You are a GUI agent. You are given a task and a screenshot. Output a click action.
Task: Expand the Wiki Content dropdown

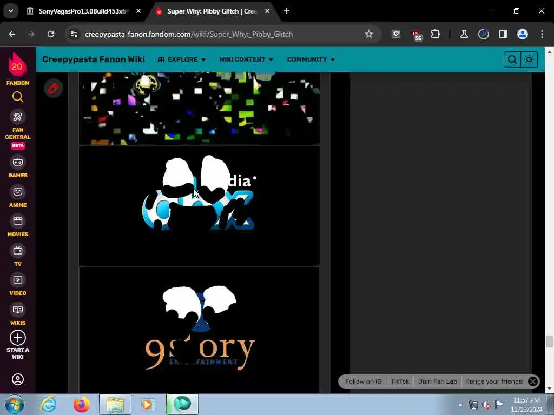click(x=246, y=59)
